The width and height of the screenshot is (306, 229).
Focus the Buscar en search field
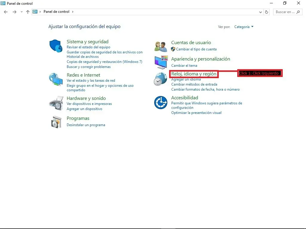(288, 12)
